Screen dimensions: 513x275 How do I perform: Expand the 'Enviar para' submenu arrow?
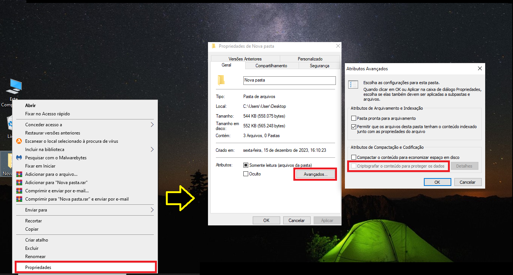[x=152, y=210]
